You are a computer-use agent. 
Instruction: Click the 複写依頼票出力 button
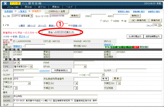pos(153,37)
